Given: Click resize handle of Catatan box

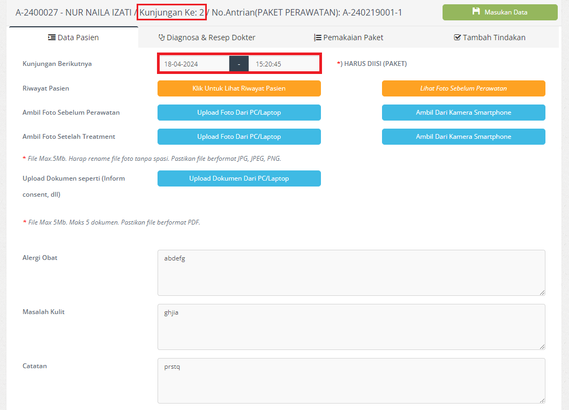Looking at the screenshot, I should (x=542, y=400).
